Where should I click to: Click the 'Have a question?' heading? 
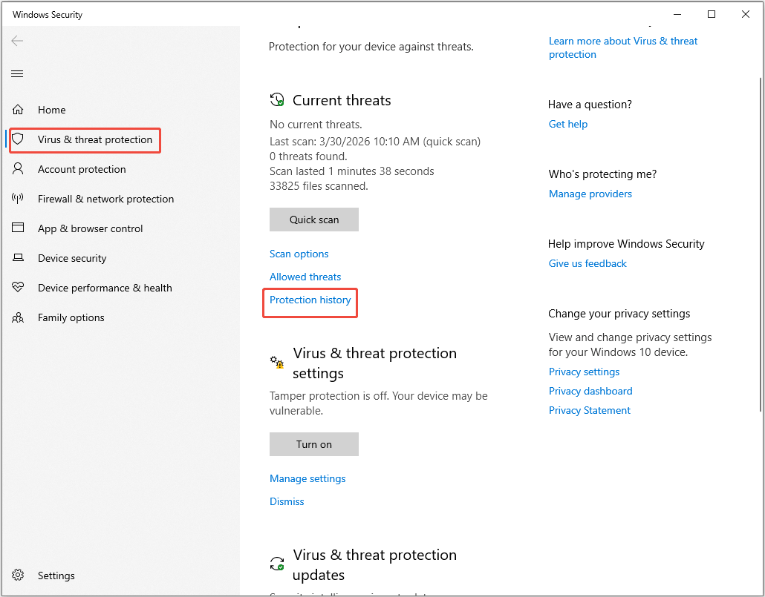[590, 105]
